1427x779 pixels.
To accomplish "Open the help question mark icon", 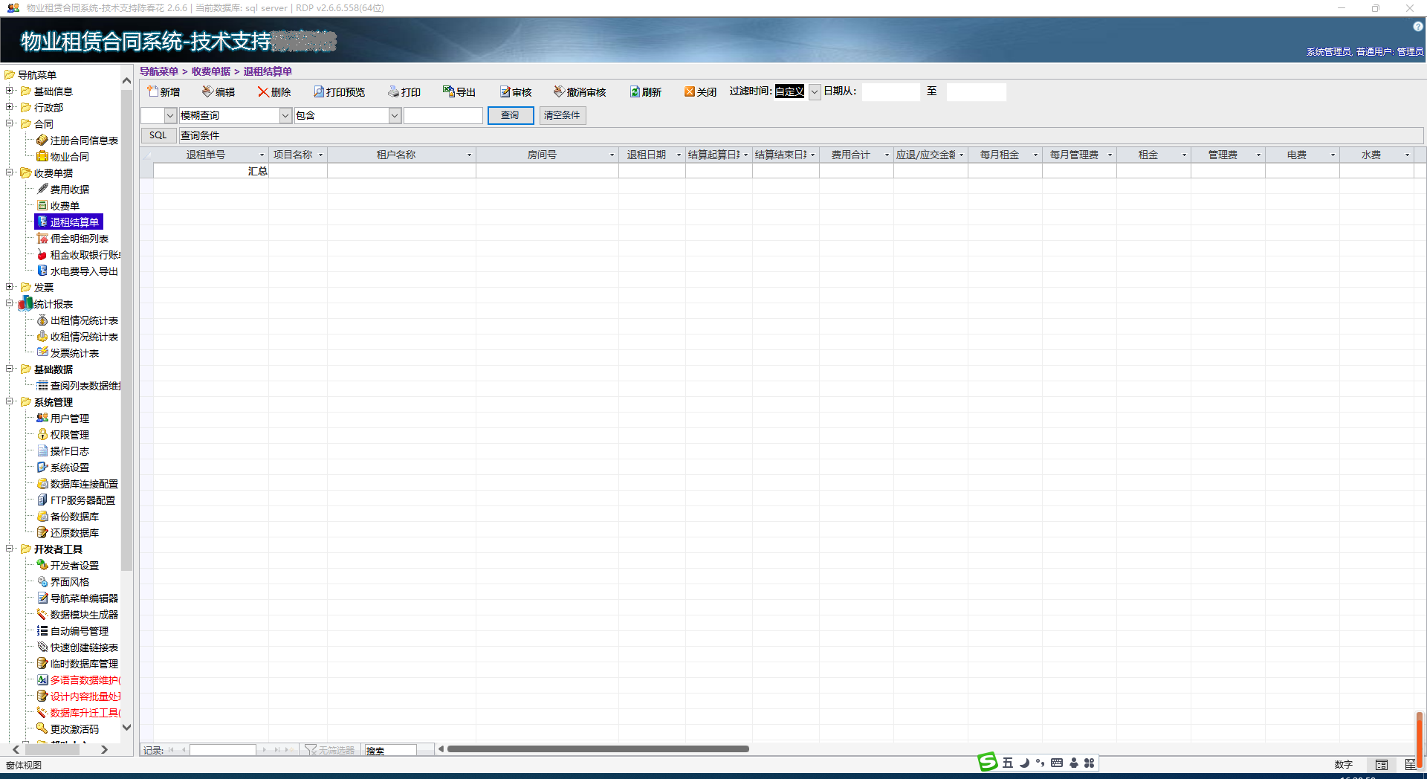I will 1418,26.
